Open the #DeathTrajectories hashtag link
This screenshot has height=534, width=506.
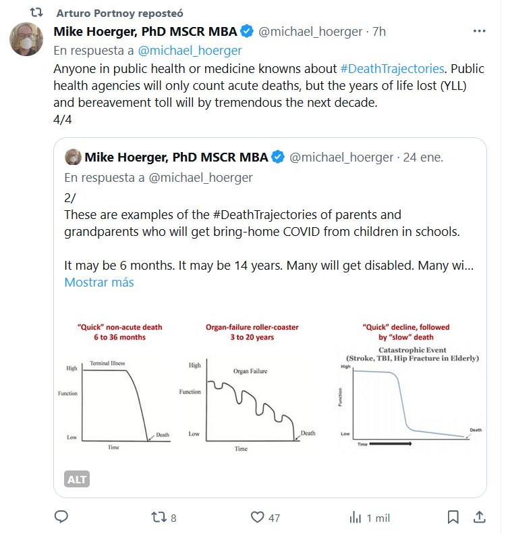tap(392, 69)
